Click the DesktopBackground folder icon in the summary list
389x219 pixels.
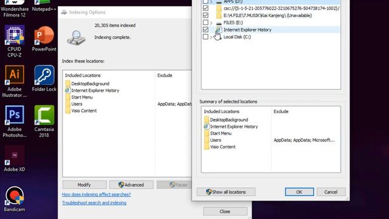207,120
